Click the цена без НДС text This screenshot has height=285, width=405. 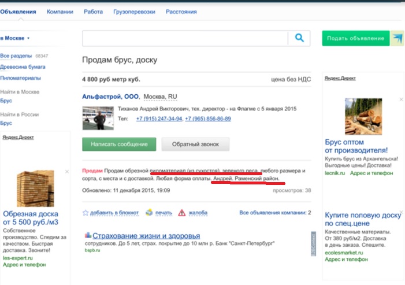[291, 79]
